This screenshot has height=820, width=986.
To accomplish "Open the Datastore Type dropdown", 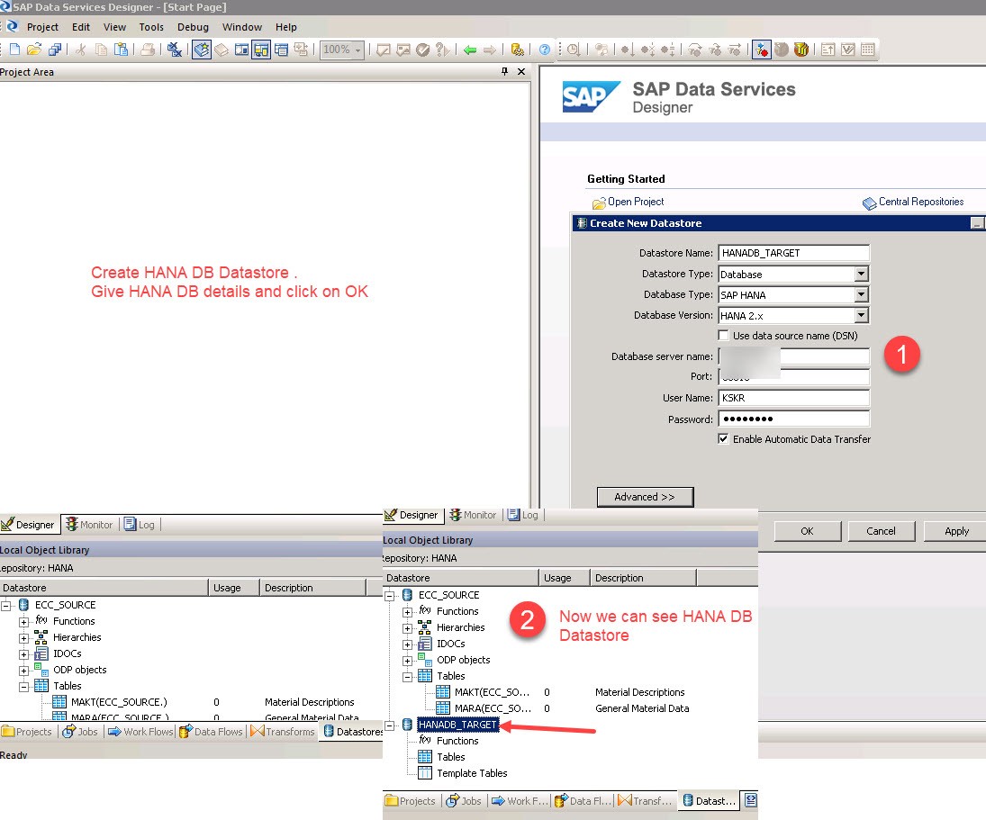I will (861, 274).
